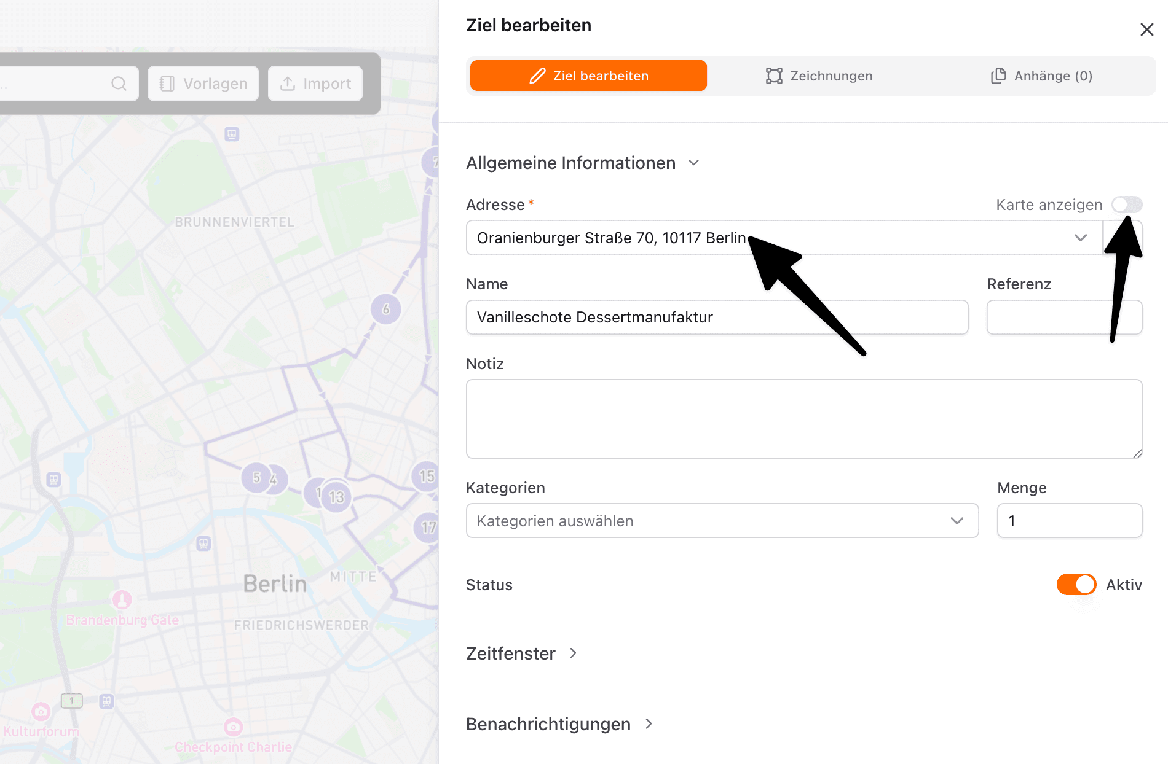Click the search magnifier icon
Image resolution: width=1168 pixels, height=764 pixels.
[119, 84]
